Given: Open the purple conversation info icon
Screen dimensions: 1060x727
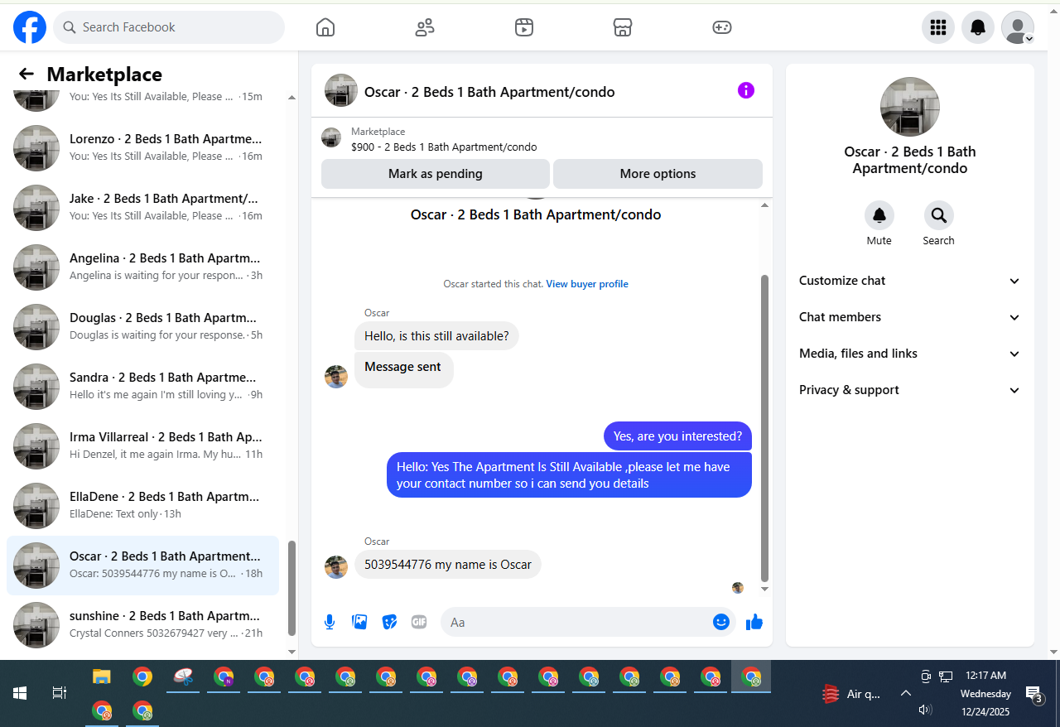Looking at the screenshot, I should click(x=746, y=90).
